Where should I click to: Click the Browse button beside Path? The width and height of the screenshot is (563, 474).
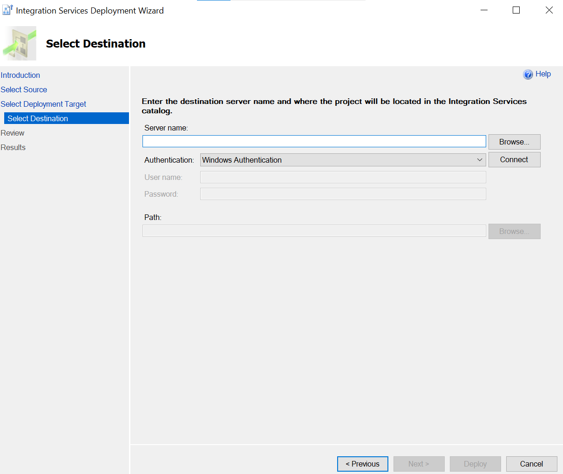click(515, 231)
